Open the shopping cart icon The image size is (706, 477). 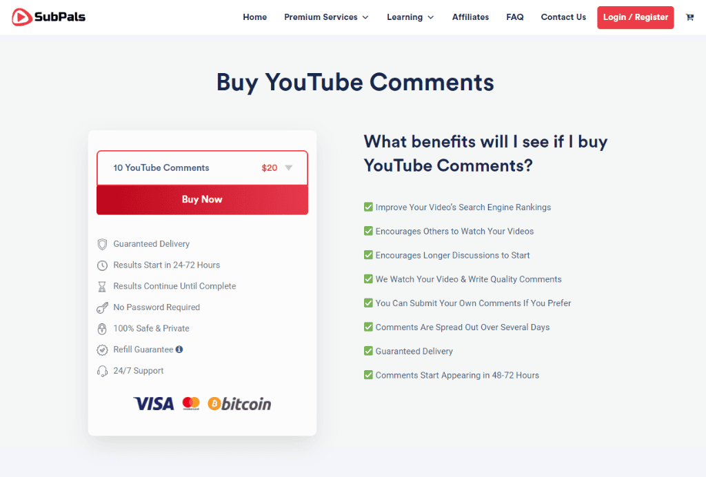689,17
